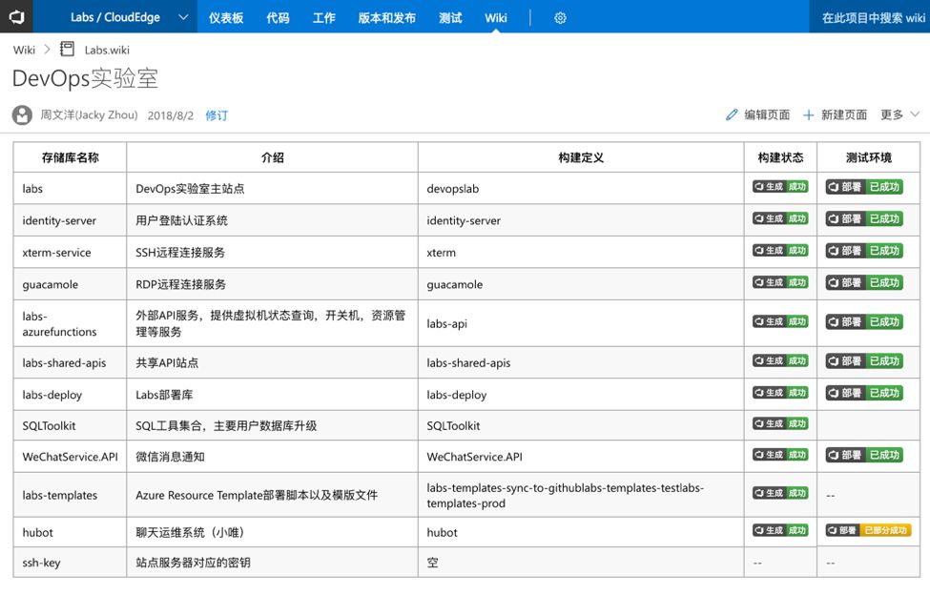
Task: Select the 构建状态 column header
Action: pos(780,157)
